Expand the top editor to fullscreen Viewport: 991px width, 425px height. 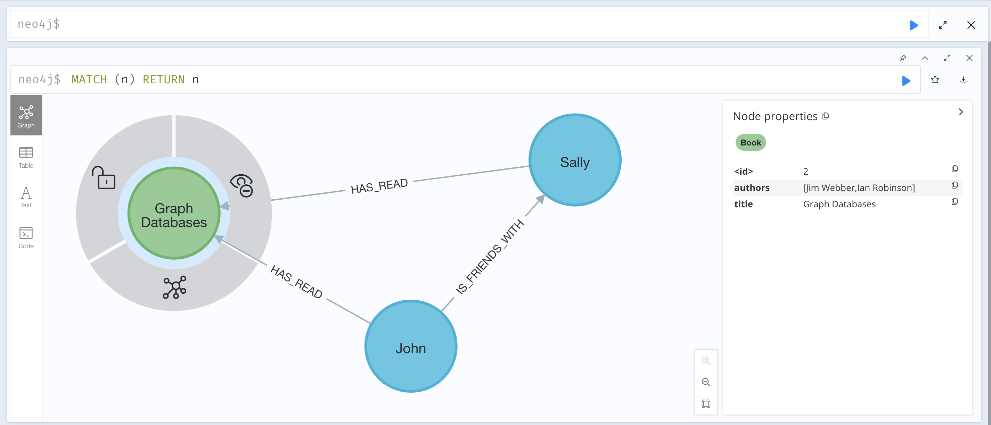[942, 25]
